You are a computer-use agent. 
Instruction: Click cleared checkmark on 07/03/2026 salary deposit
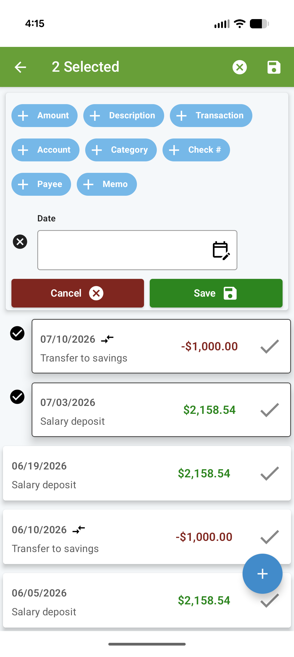point(269,410)
